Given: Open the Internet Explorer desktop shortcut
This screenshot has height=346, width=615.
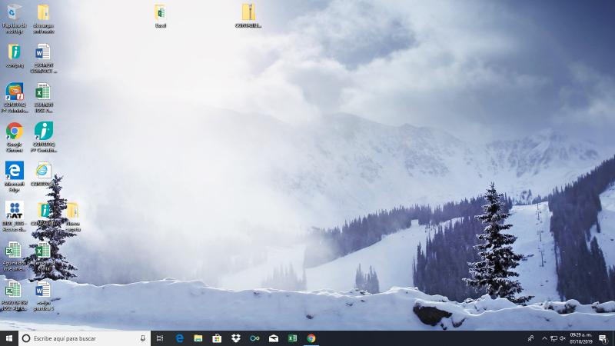Looking at the screenshot, I should 43,170.
